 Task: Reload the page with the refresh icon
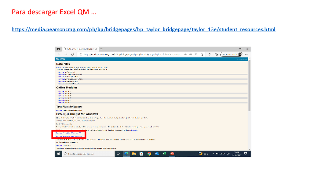(73, 54)
